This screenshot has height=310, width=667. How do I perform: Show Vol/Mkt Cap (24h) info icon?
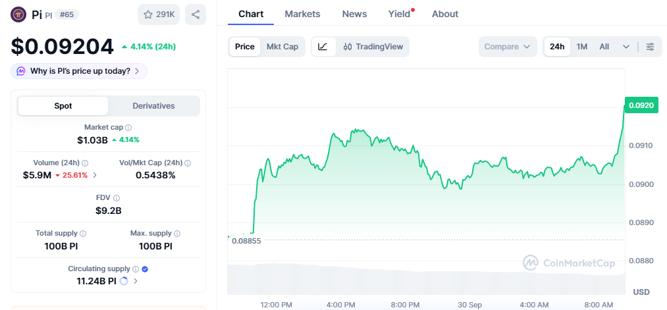pos(188,163)
